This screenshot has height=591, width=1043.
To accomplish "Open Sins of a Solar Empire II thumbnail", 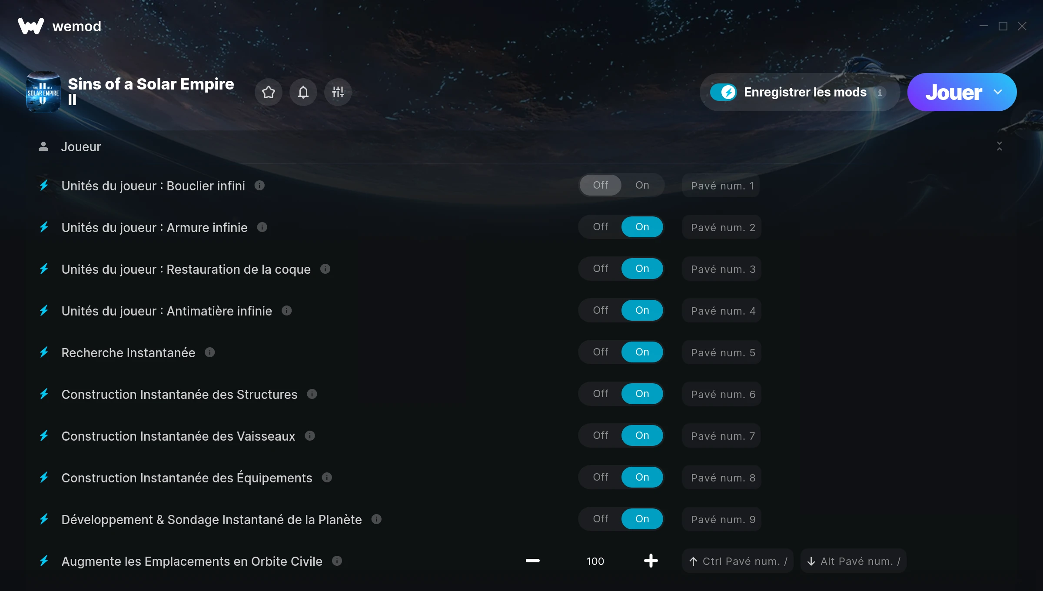I will click(x=43, y=92).
